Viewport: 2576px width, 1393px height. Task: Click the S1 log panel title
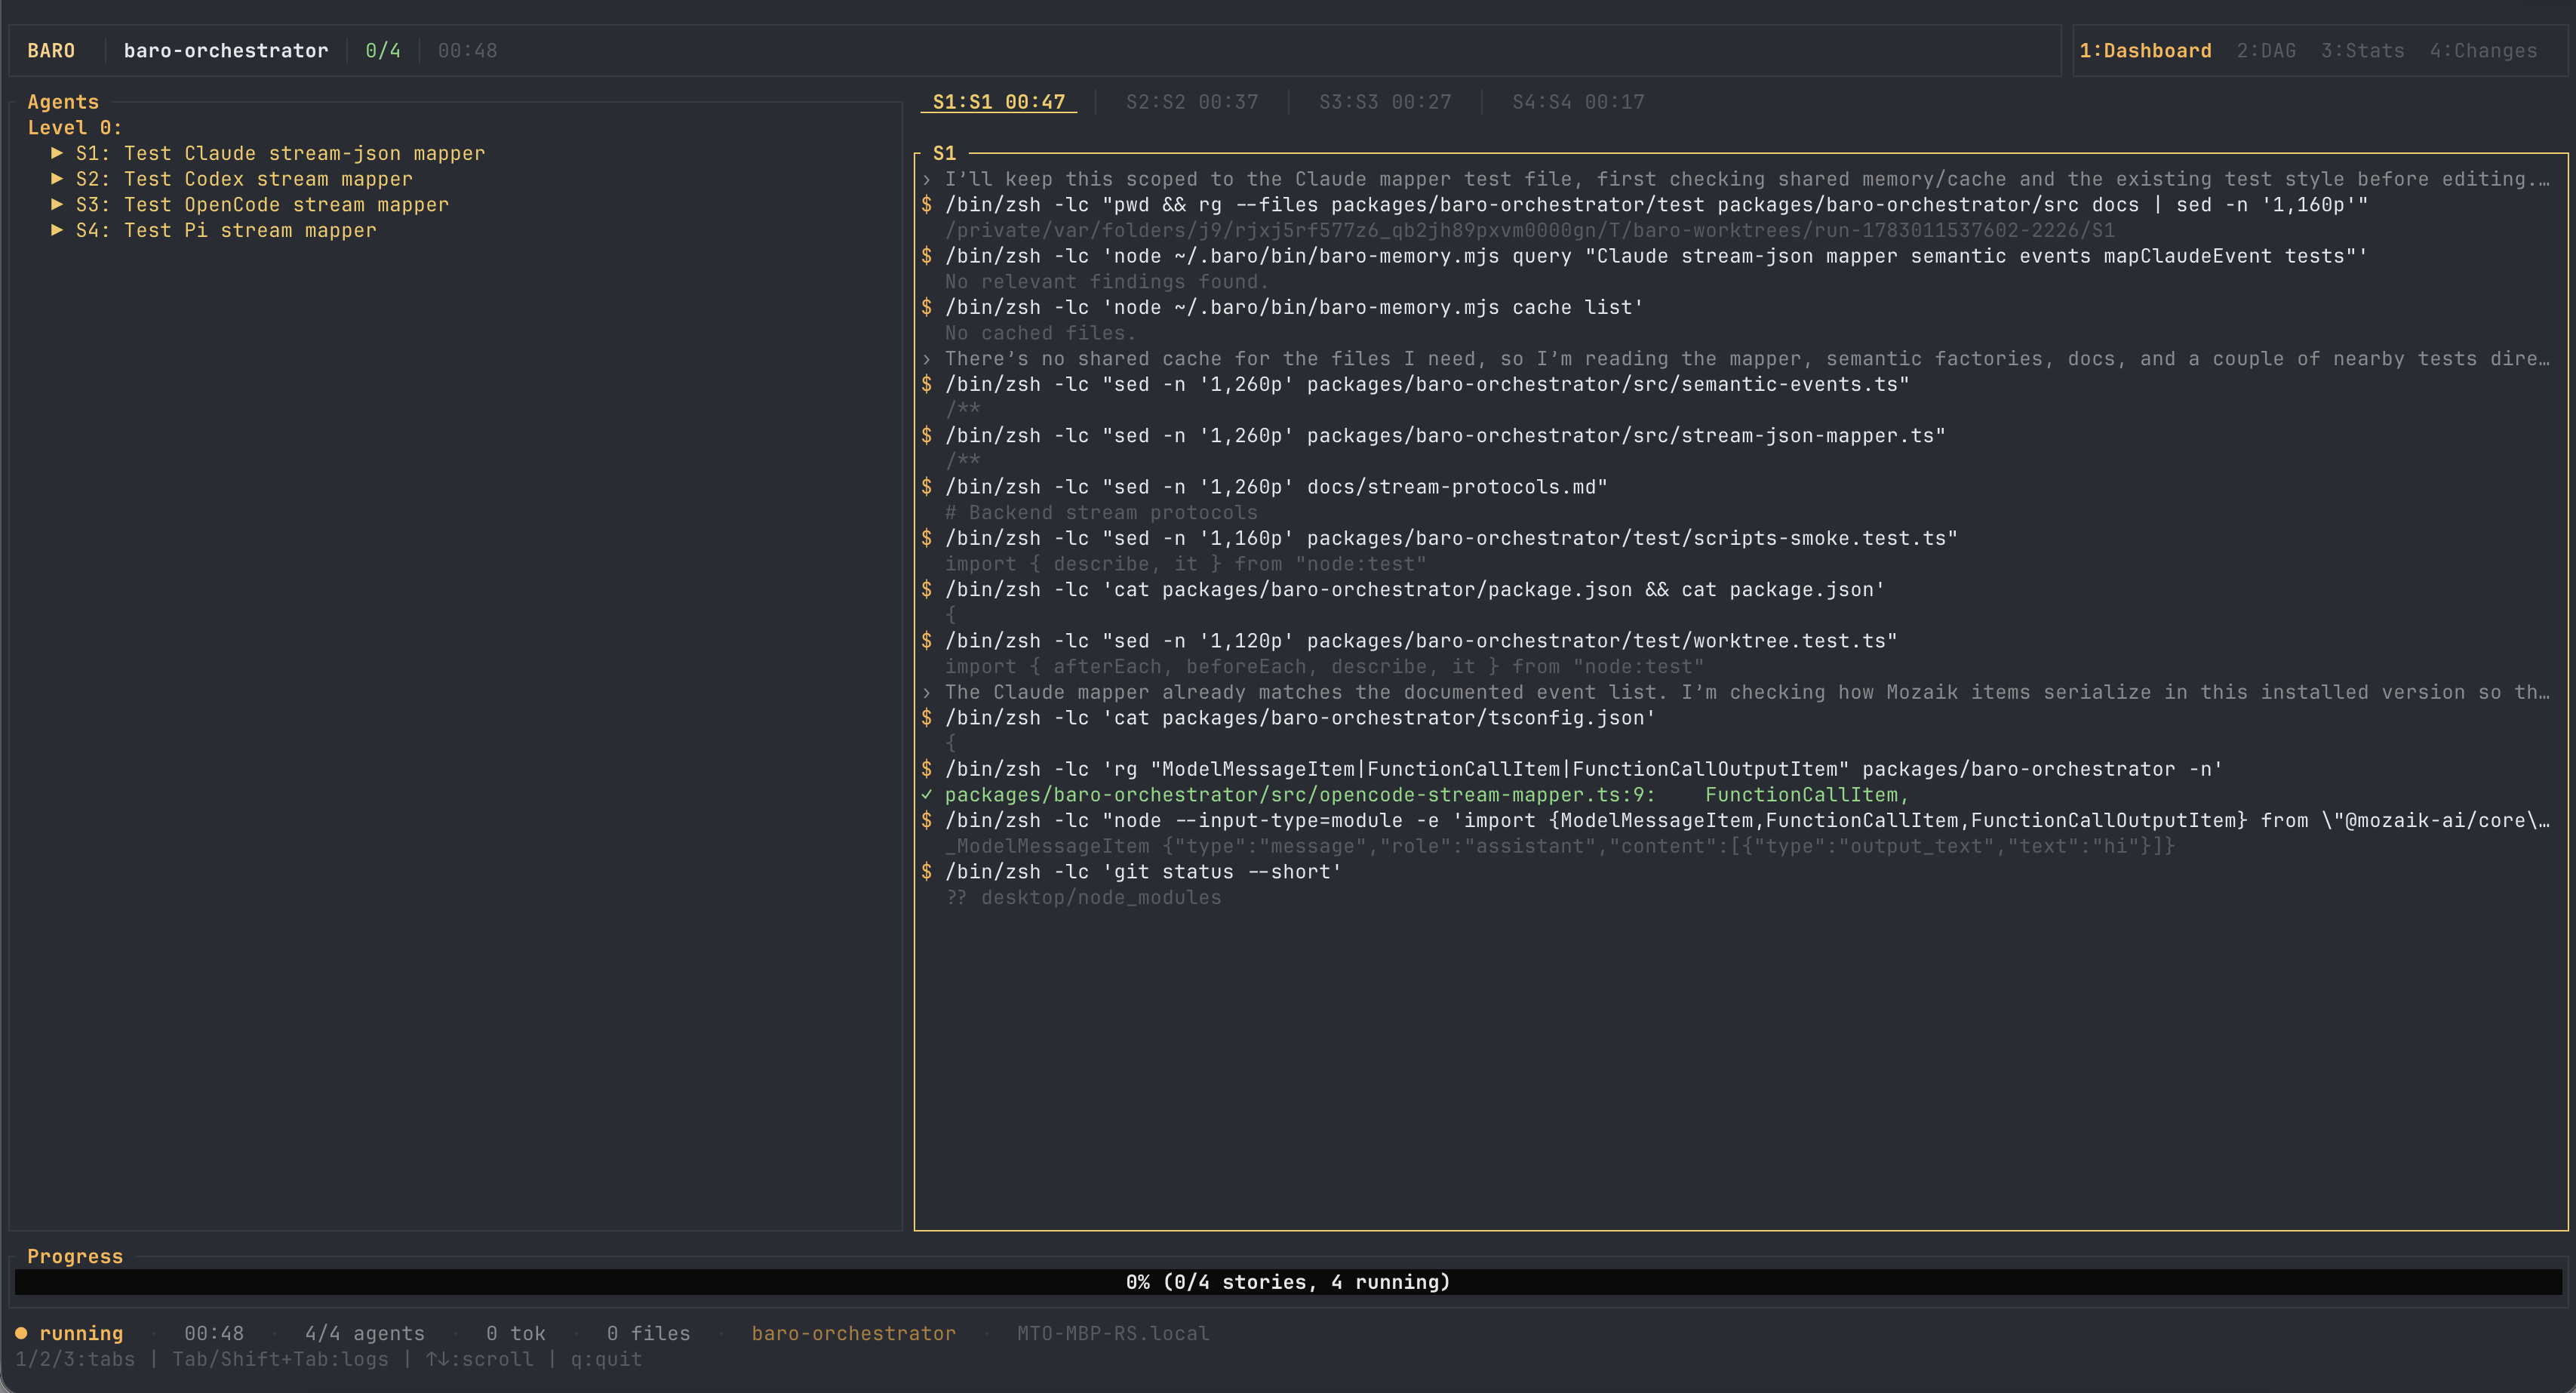click(x=944, y=153)
